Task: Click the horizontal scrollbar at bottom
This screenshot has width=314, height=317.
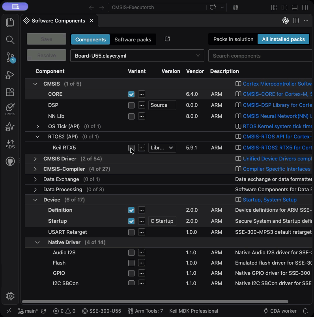Action: tap(155, 302)
